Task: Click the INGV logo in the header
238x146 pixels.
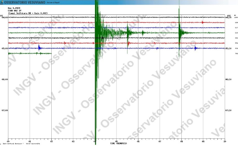Action: pos(2,3)
